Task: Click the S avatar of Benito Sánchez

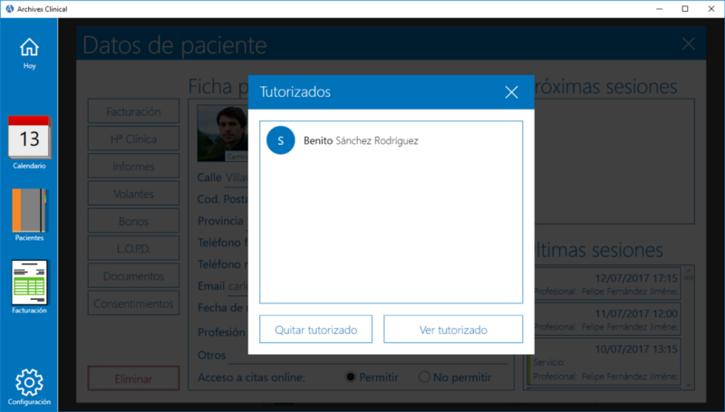Action: pos(281,140)
